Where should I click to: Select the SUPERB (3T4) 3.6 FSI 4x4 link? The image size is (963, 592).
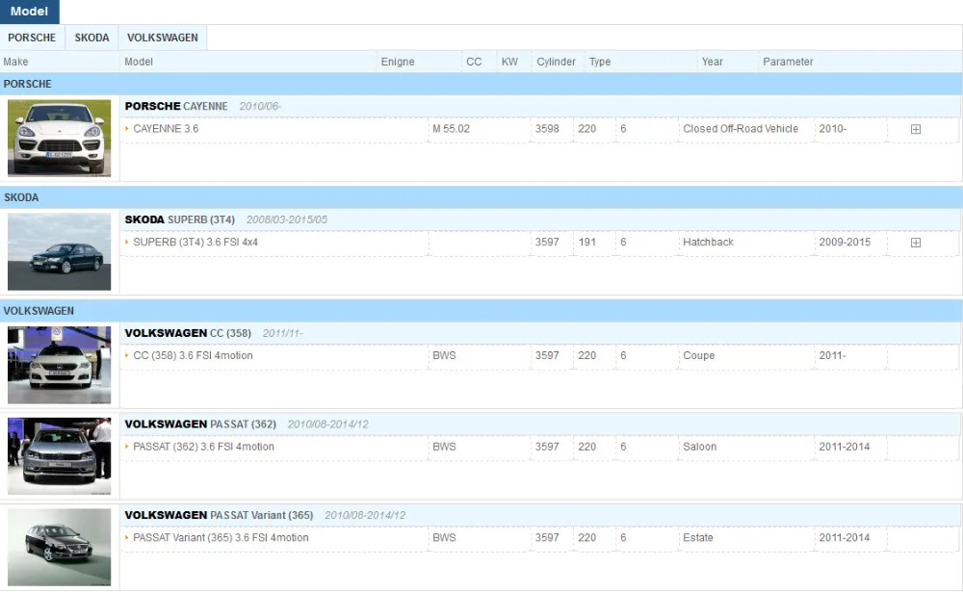(195, 243)
